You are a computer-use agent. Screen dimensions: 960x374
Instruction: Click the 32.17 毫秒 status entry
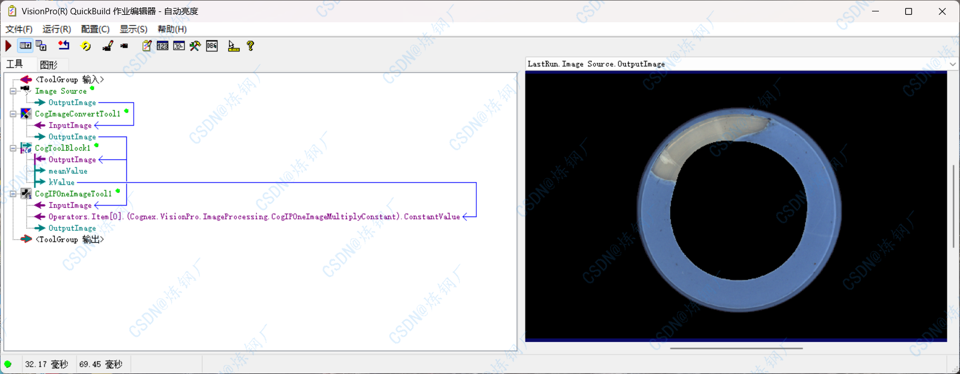coord(47,364)
